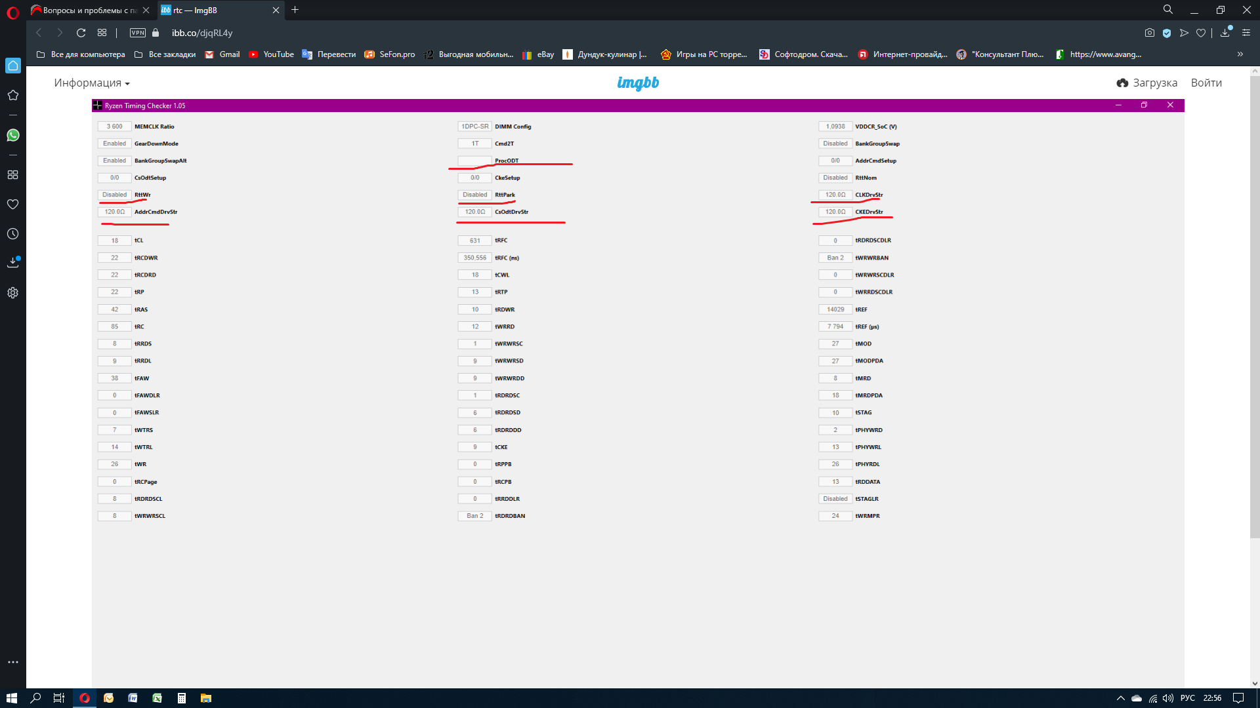Viewport: 1260px width, 708px height.
Task: Open Opera sidebar settings gear
Action: point(12,293)
